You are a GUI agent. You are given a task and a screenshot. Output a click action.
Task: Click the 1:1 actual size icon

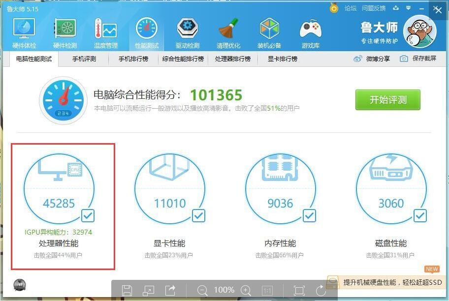[267, 291]
